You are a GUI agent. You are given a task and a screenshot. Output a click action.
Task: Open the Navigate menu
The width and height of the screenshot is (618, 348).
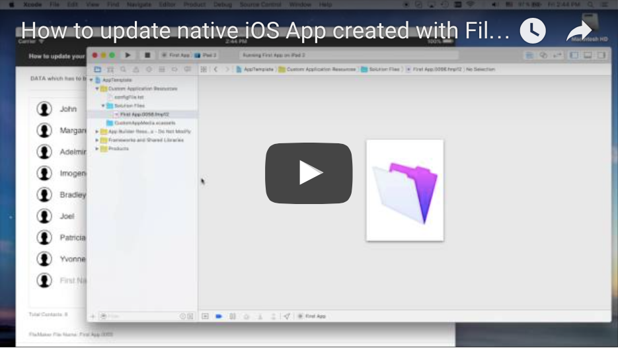(139, 5)
